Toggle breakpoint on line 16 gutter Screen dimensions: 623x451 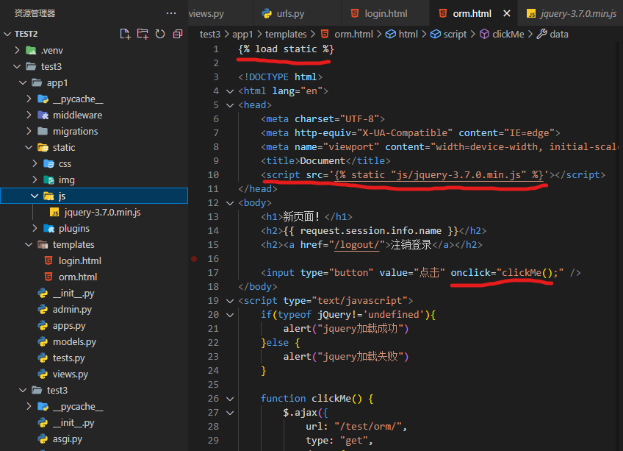[x=193, y=259]
